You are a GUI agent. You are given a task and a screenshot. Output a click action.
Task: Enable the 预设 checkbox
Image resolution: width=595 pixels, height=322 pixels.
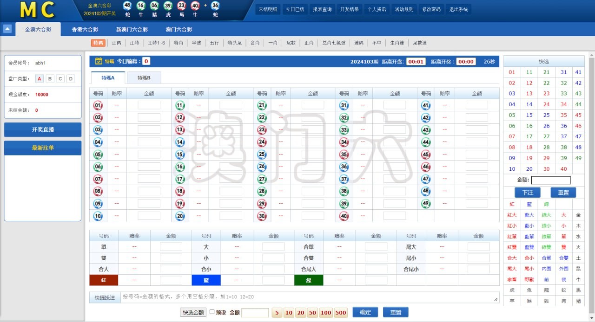click(212, 312)
